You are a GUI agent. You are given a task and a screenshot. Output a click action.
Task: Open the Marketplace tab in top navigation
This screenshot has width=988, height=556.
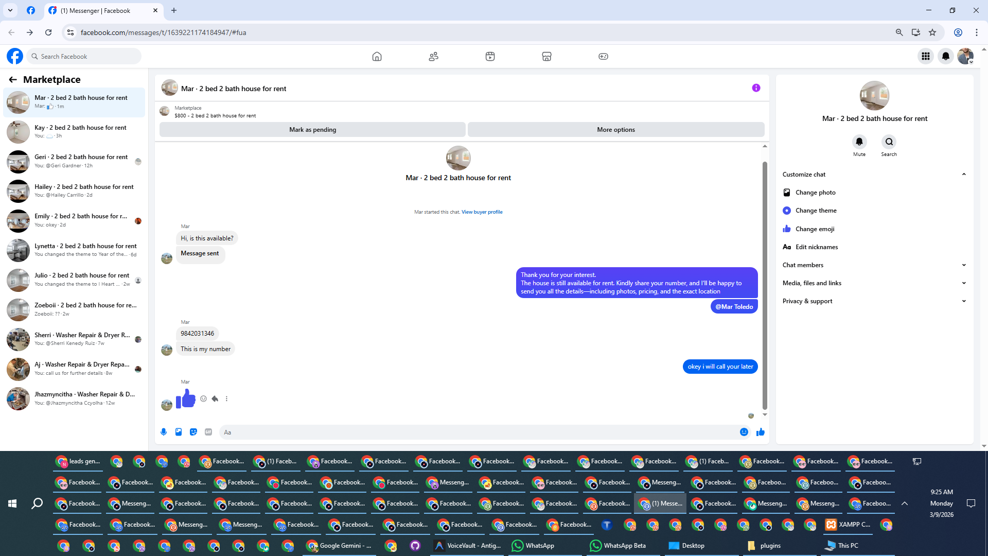click(x=546, y=56)
